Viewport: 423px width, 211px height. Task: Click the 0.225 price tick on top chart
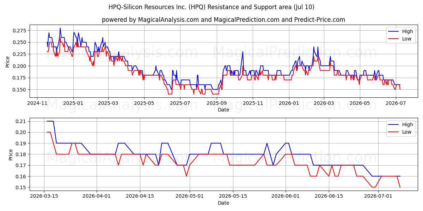20,54
